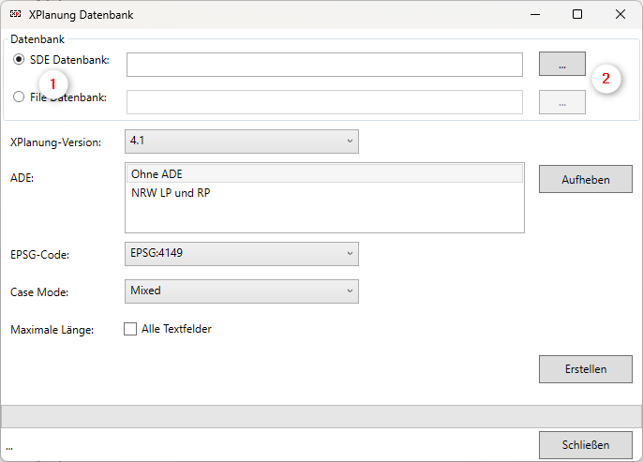Click File Datenbank ellipsis browse button

click(561, 102)
